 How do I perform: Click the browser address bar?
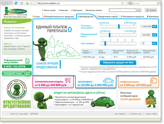(x=78, y=3)
